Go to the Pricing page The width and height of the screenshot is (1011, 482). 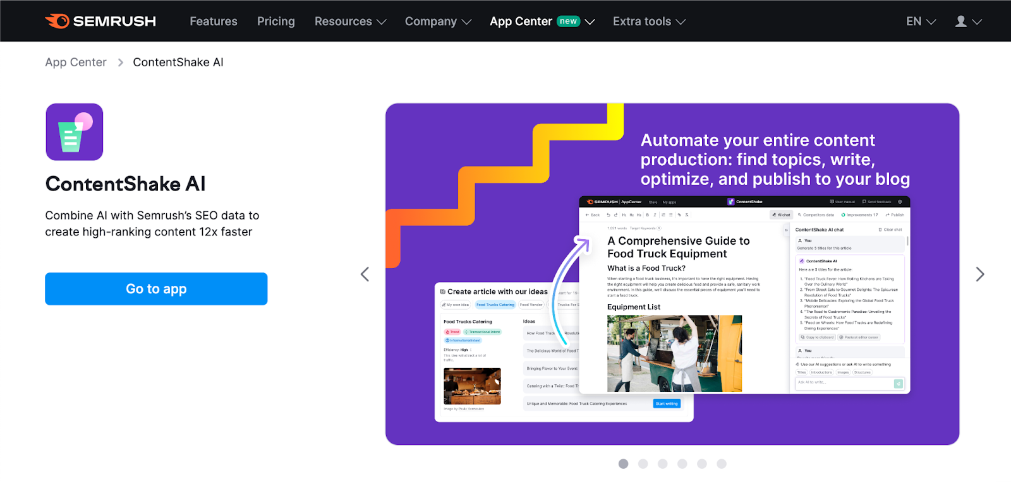click(276, 21)
